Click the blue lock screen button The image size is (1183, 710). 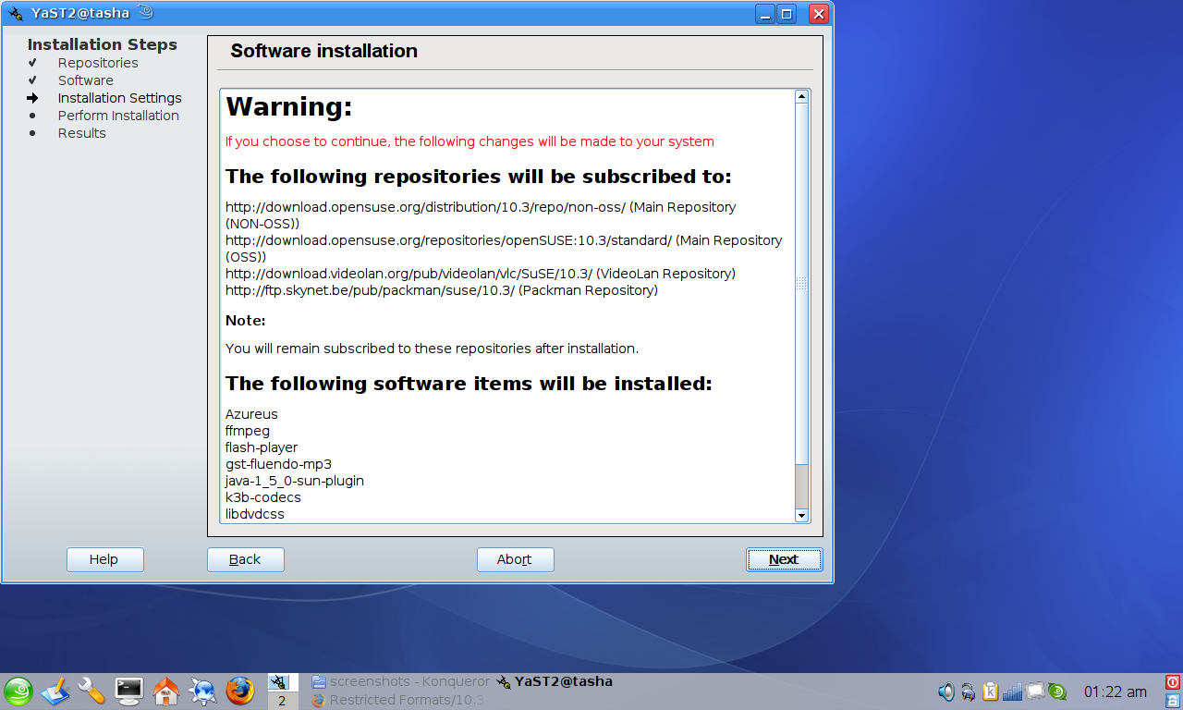click(x=1173, y=701)
